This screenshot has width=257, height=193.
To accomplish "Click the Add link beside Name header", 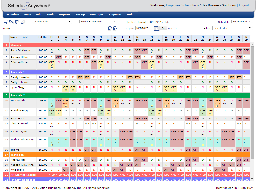I will 25,37.
